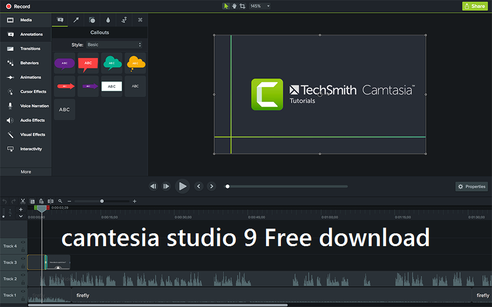Open the Media panel

coord(26,20)
